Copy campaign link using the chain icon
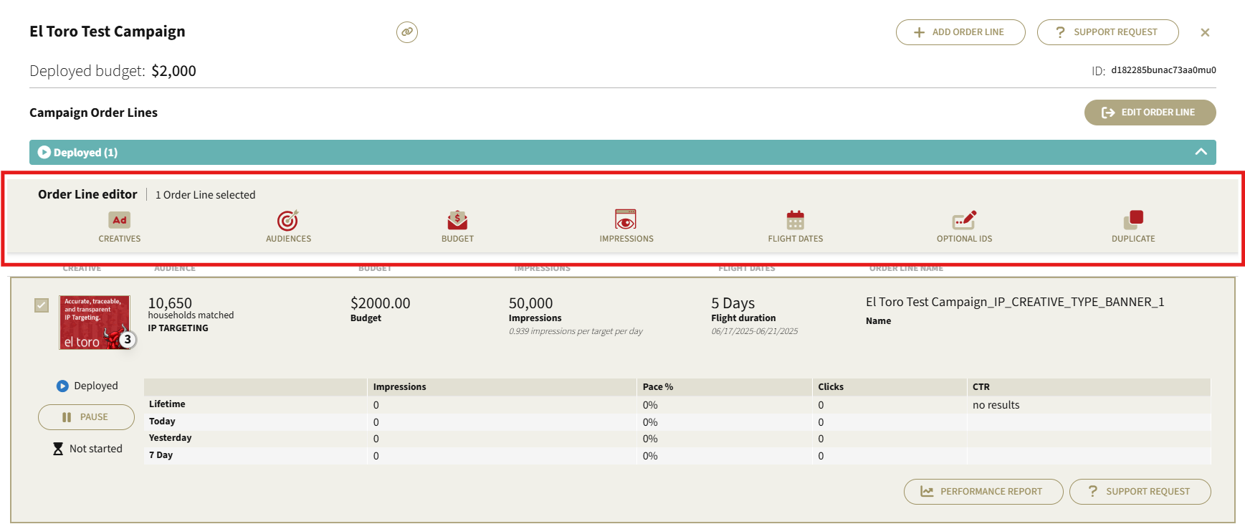The height and width of the screenshot is (524, 1245). (407, 32)
